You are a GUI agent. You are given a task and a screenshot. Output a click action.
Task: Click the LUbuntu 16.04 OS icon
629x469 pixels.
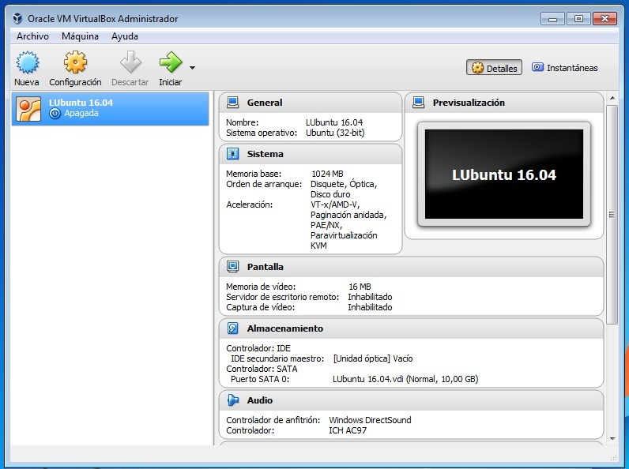click(x=28, y=109)
